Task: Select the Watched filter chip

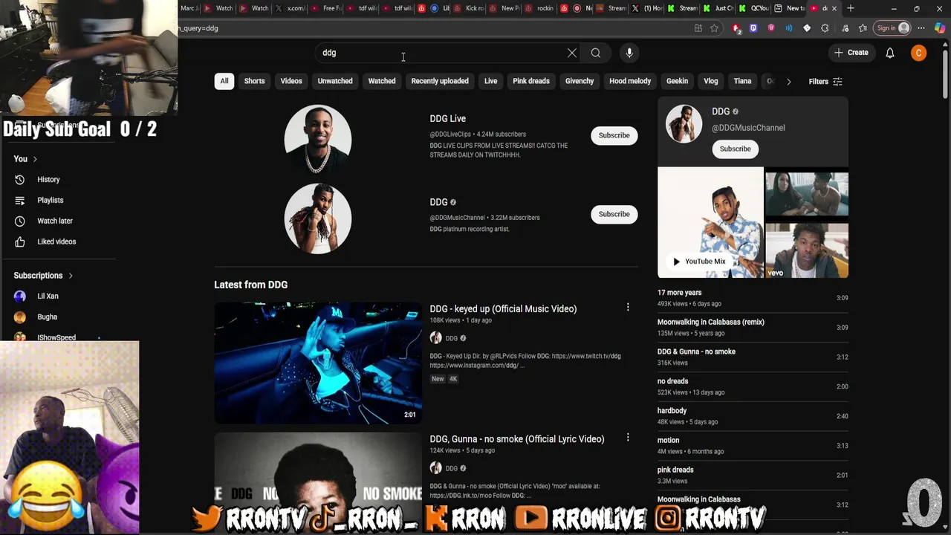Action: tap(382, 81)
